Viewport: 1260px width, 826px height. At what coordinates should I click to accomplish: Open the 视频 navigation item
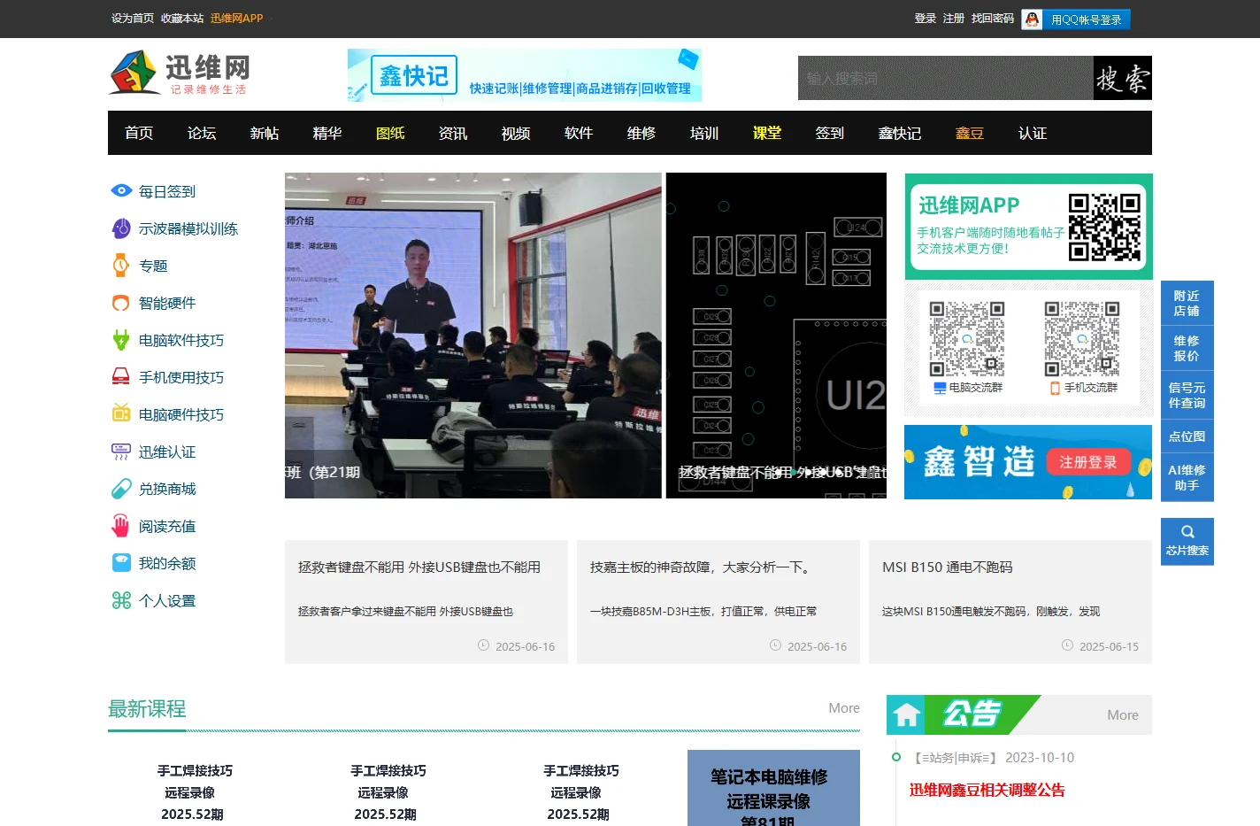pyautogui.click(x=516, y=133)
